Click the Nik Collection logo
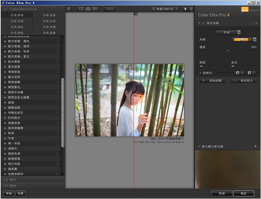261x199 pixels. [x=250, y=9]
